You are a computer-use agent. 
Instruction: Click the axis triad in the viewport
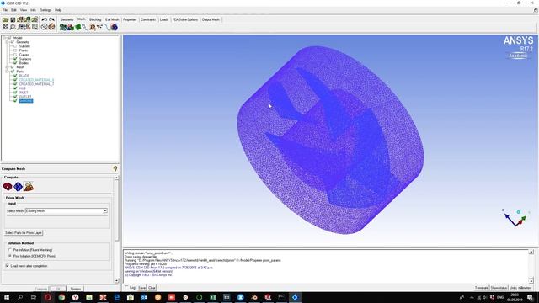click(x=515, y=218)
